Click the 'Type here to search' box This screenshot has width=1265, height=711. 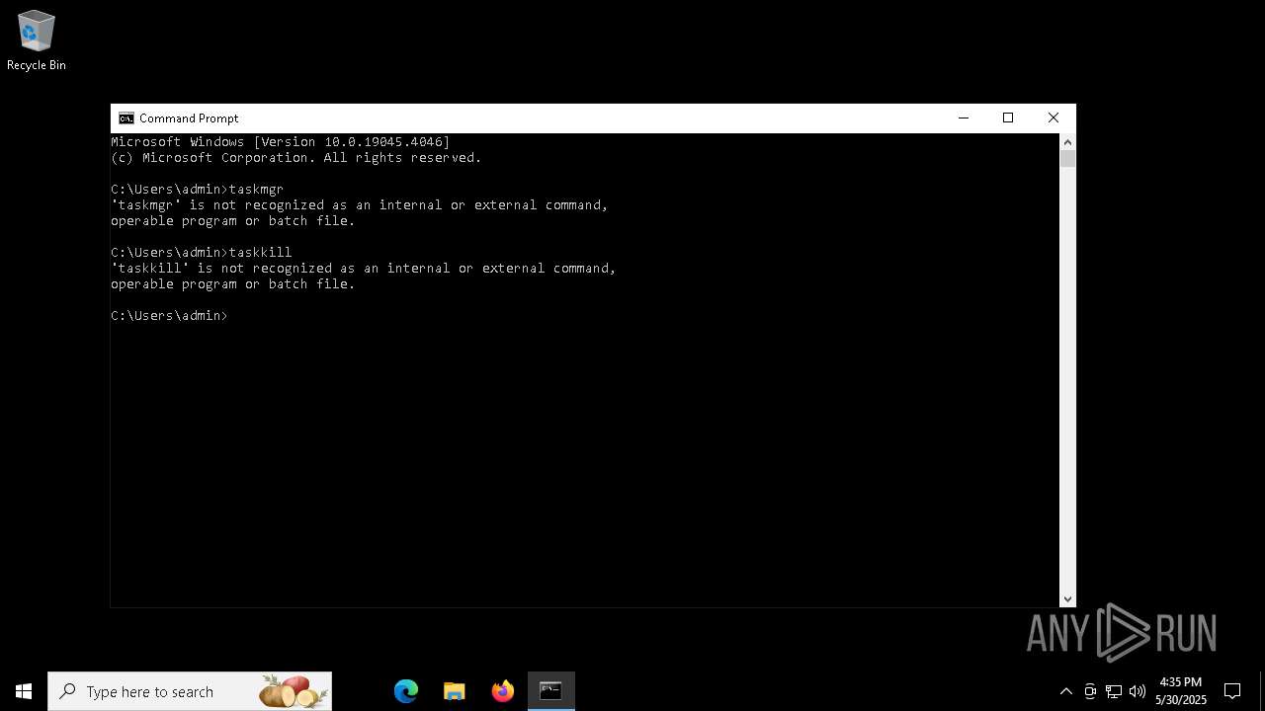click(190, 691)
